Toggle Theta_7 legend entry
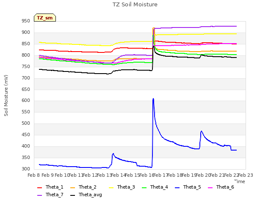 [50, 195]
